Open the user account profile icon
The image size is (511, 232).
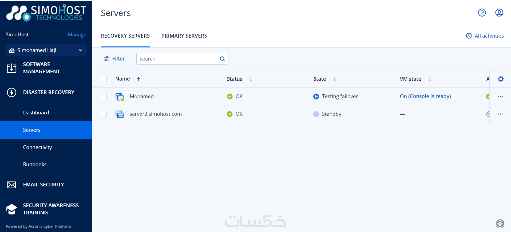tap(499, 13)
